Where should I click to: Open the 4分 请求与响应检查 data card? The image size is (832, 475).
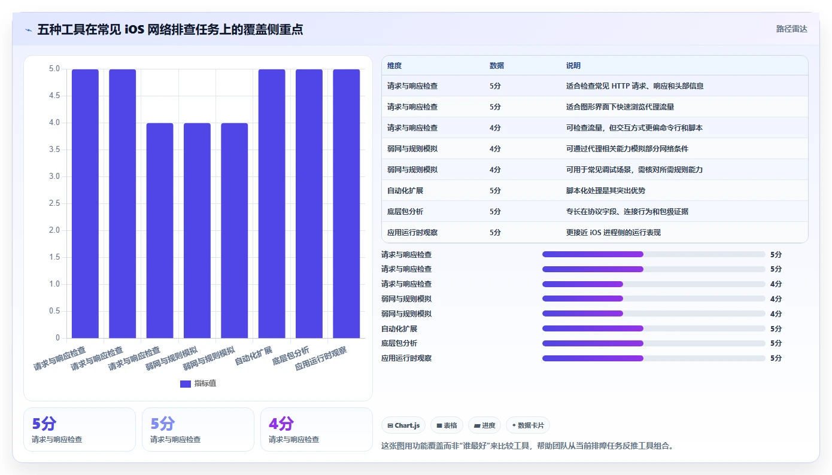click(316, 430)
